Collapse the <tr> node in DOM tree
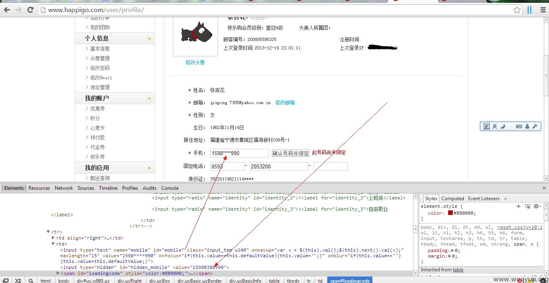This screenshot has height=283, width=549. [x=48, y=232]
